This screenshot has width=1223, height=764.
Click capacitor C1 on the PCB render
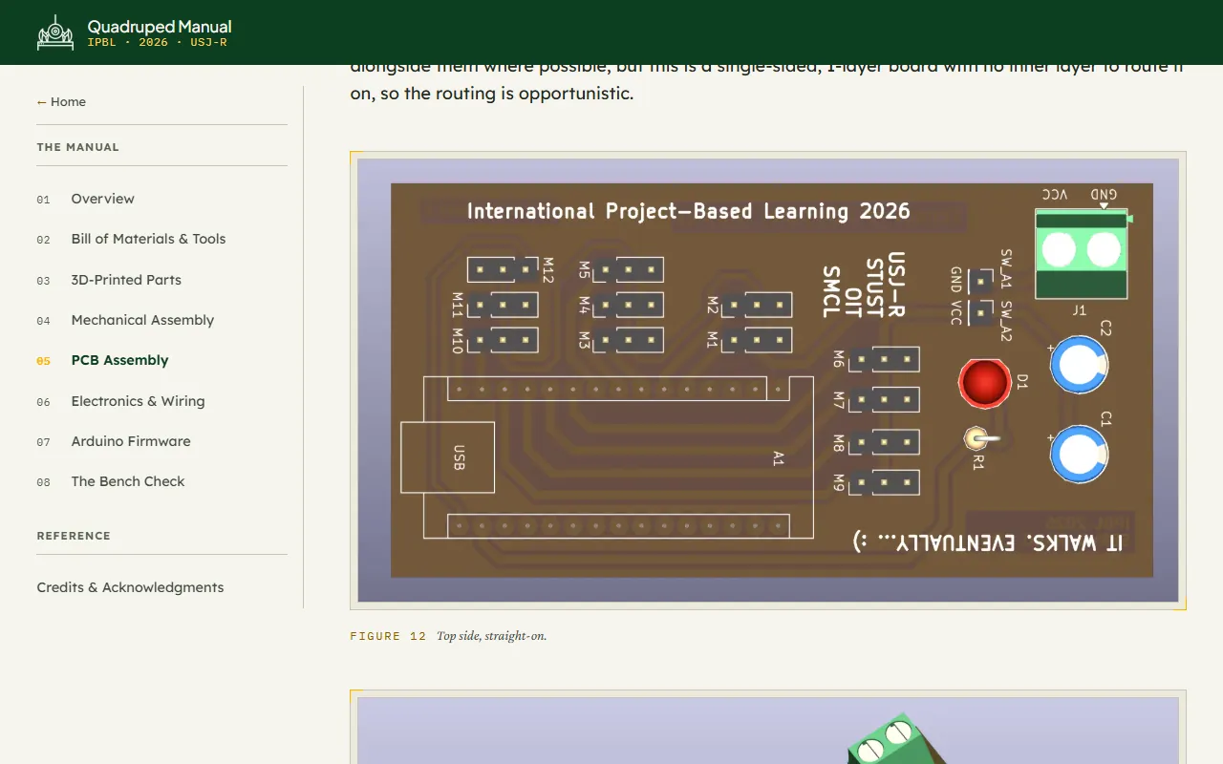pos(1079,455)
